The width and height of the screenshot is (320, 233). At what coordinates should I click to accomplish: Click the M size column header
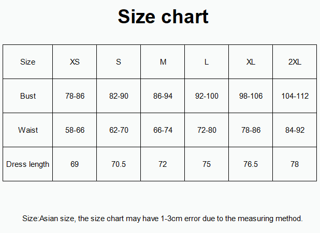[163, 62]
